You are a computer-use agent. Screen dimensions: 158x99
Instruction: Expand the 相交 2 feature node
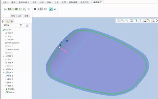(4, 56)
